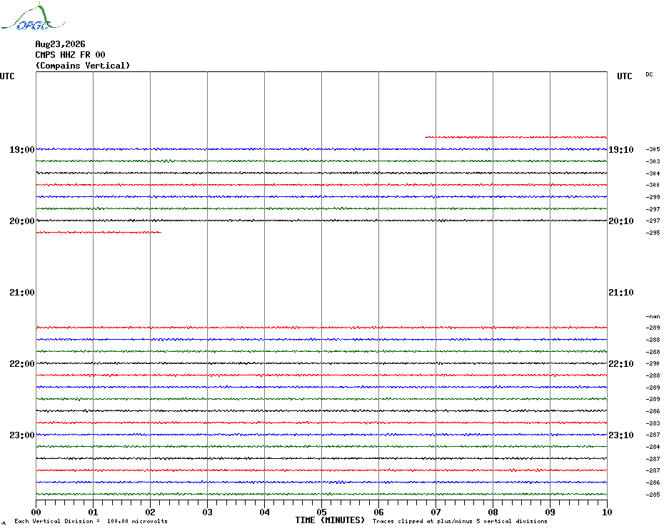Click the "23:10" time label
Screen dimensions: 664x531
(621, 435)
